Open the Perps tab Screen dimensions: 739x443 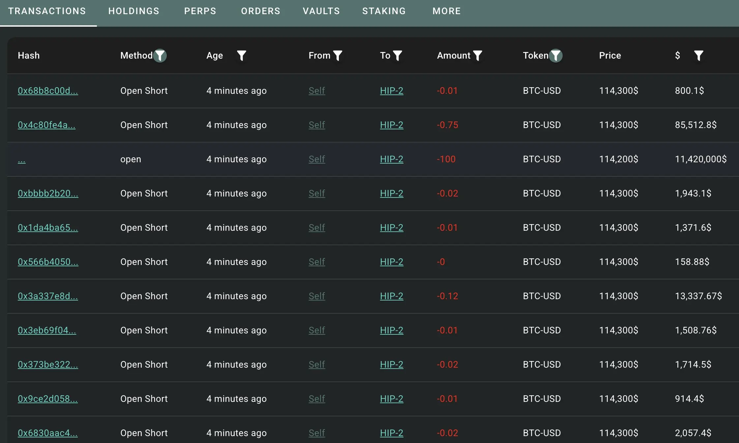point(200,11)
